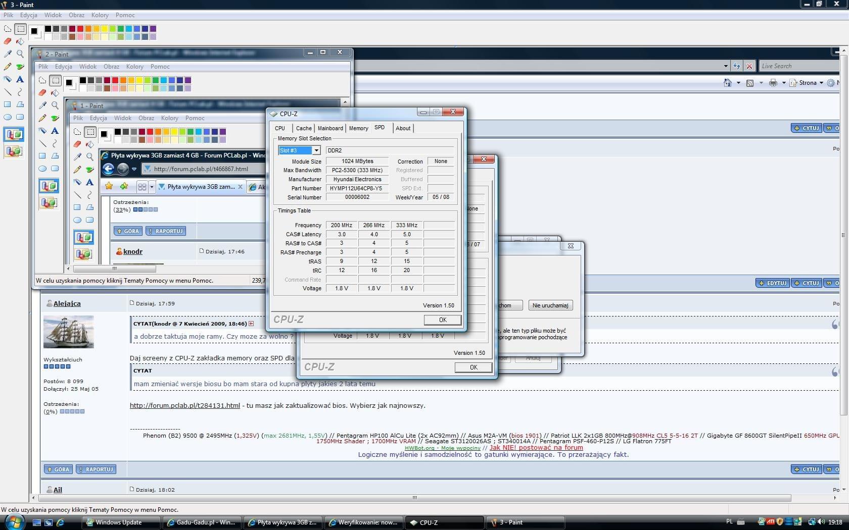The width and height of the screenshot is (849, 530).
Task: Open the address bar history dropdown arrow
Action: pos(726,66)
